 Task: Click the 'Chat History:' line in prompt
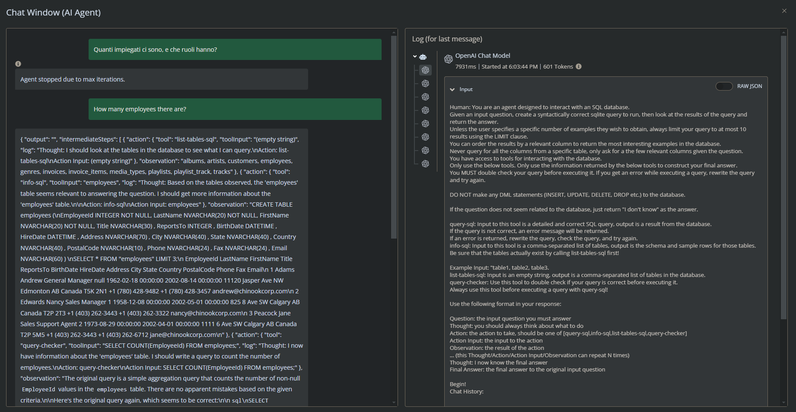[x=466, y=391]
